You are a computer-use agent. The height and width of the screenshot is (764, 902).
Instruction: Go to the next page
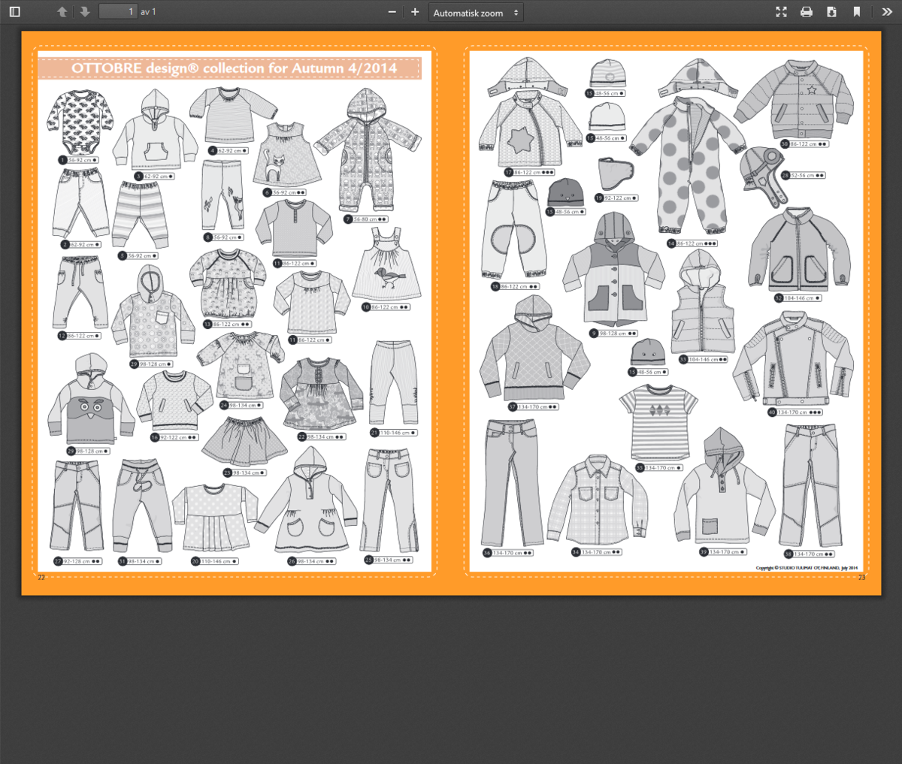pyautogui.click(x=84, y=12)
